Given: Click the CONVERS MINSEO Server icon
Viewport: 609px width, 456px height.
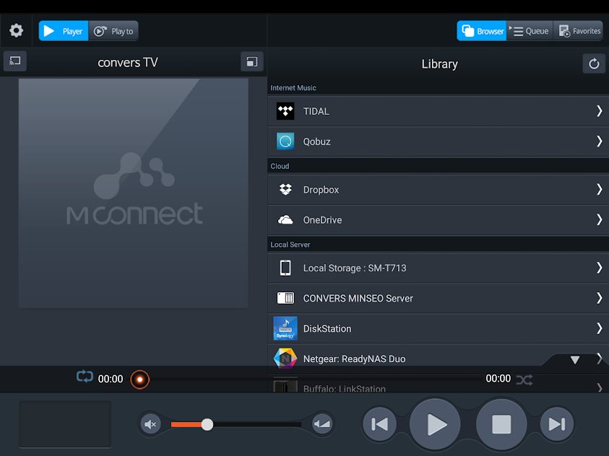Looking at the screenshot, I should [x=285, y=298].
